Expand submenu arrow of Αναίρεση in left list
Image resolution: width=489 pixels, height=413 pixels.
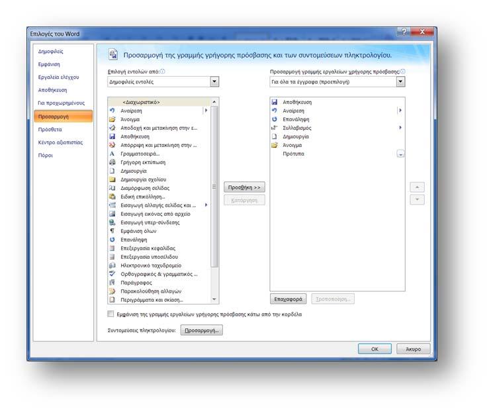click(x=206, y=111)
